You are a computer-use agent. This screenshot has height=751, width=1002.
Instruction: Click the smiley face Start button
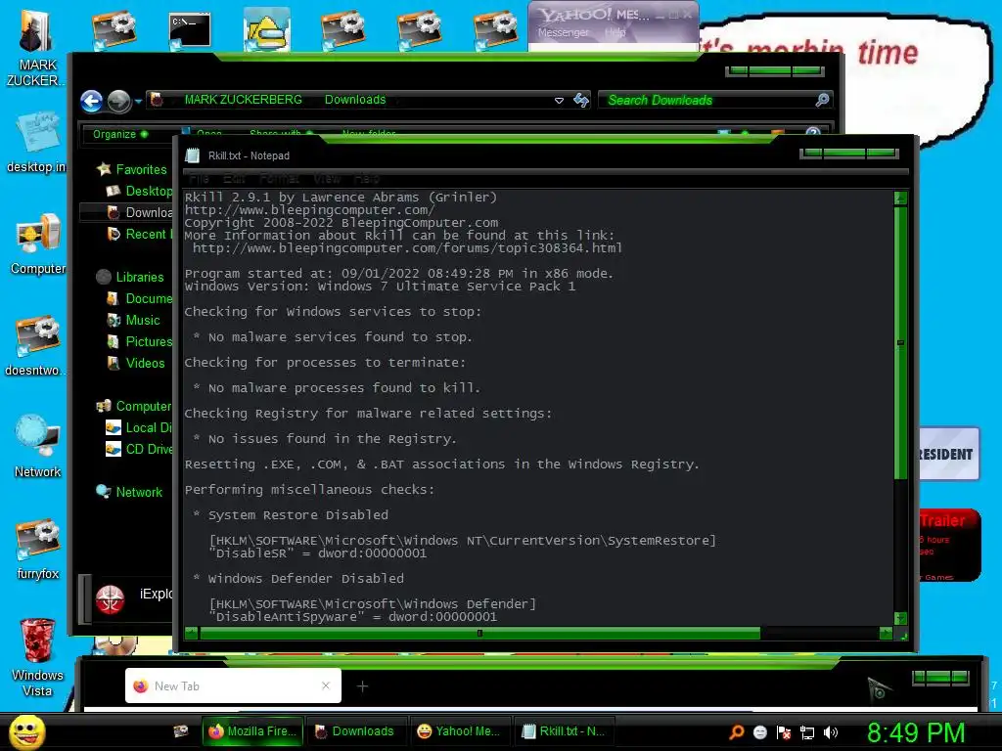(x=27, y=731)
